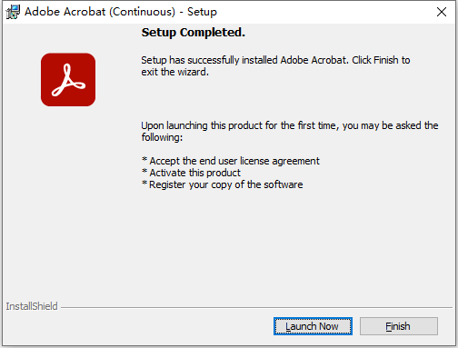Click the InstallShield label
This screenshot has width=458, height=348.
click(x=32, y=306)
